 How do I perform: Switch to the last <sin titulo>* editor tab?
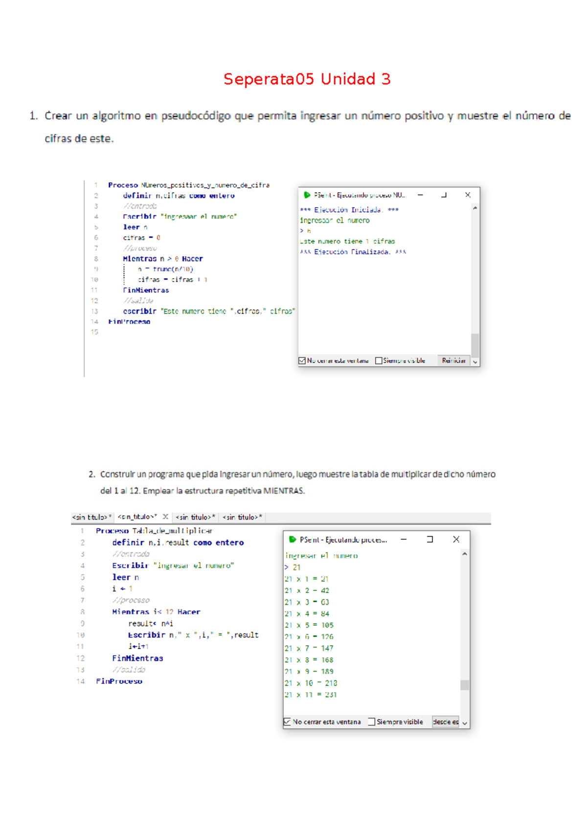coord(242,517)
